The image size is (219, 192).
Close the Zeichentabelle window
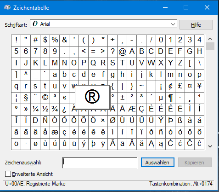(207, 7)
